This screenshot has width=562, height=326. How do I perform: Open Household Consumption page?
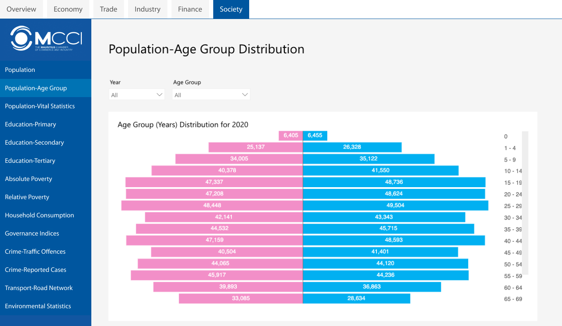(39, 215)
